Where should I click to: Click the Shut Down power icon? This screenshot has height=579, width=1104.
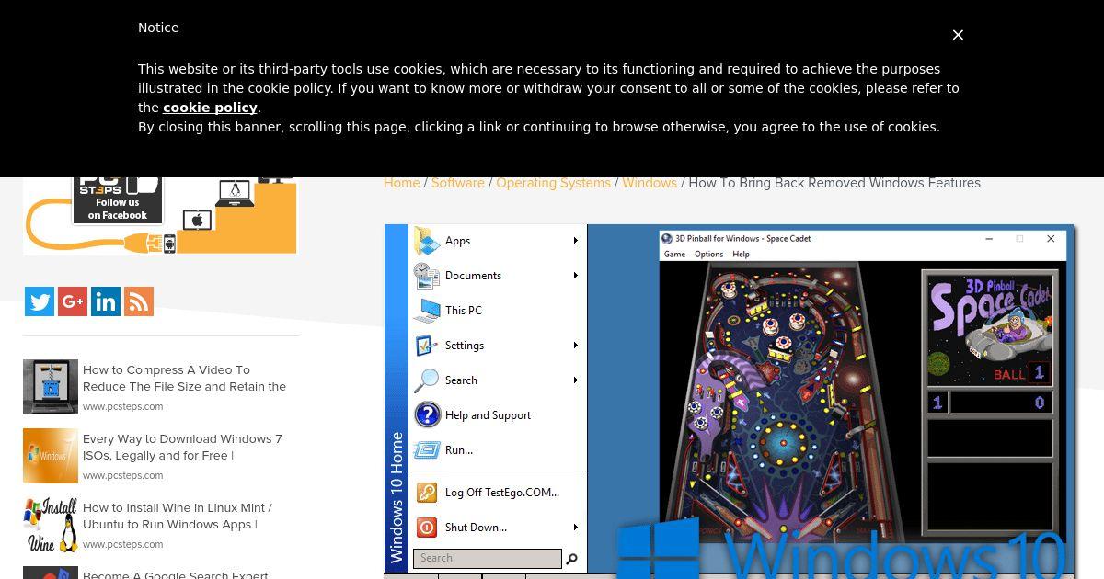tap(427, 528)
